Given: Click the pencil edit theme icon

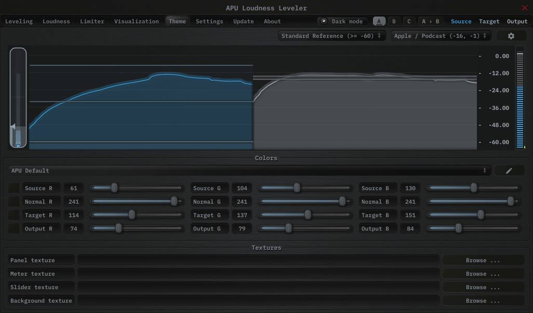Looking at the screenshot, I should click(509, 170).
